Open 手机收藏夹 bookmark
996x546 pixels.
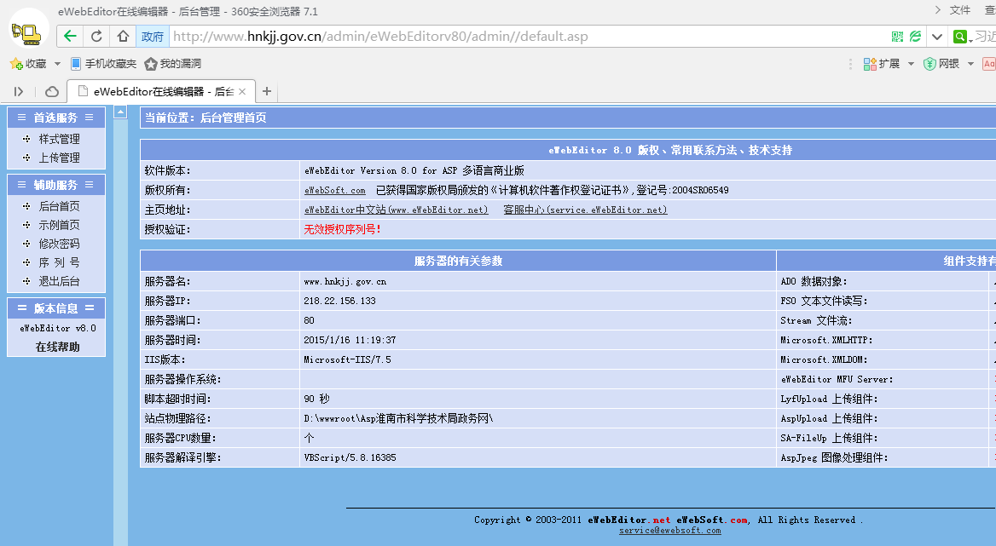click(x=103, y=63)
